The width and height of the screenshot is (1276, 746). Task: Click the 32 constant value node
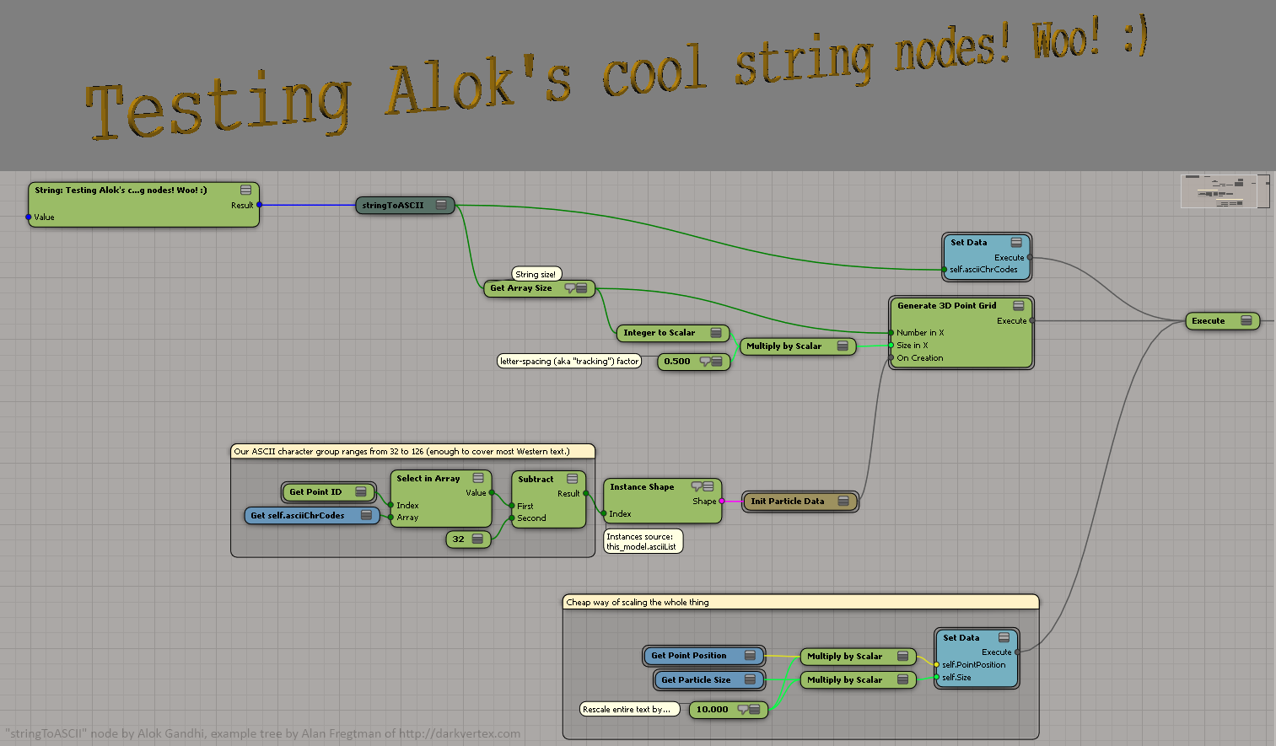click(x=459, y=539)
